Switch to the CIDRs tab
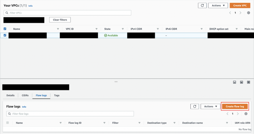The height and width of the screenshot is (134, 254). [x=25, y=95]
